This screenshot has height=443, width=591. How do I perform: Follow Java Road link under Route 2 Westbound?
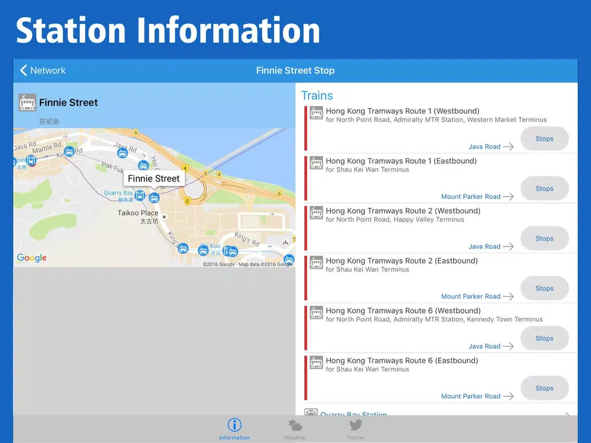pyautogui.click(x=484, y=246)
